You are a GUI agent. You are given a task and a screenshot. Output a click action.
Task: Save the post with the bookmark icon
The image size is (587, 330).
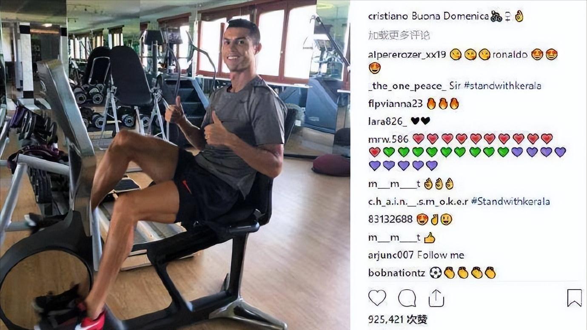pyautogui.click(x=574, y=298)
